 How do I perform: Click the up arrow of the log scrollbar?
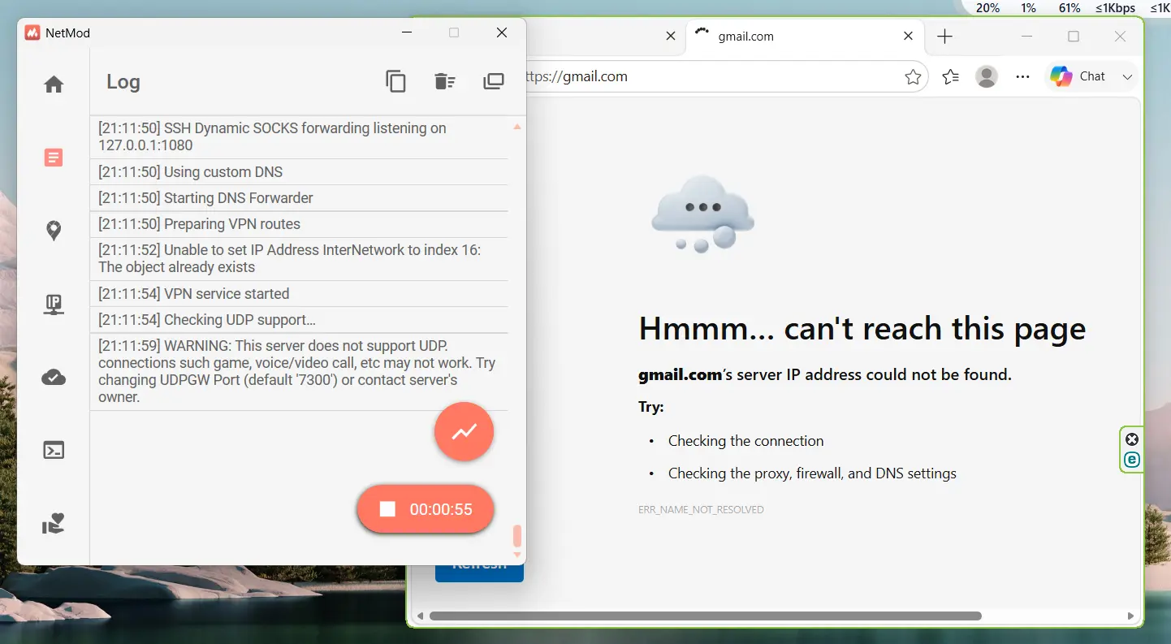click(x=517, y=127)
